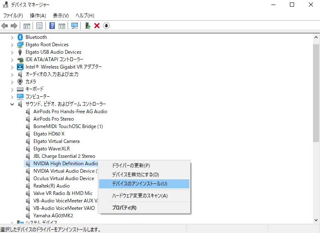Click the blue Help question mark icon
The height and width of the screenshot is (233, 320).
click(52, 26)
